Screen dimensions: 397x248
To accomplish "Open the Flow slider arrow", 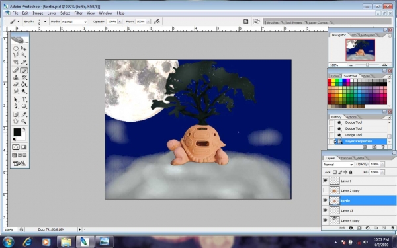I will click(148, 22).
